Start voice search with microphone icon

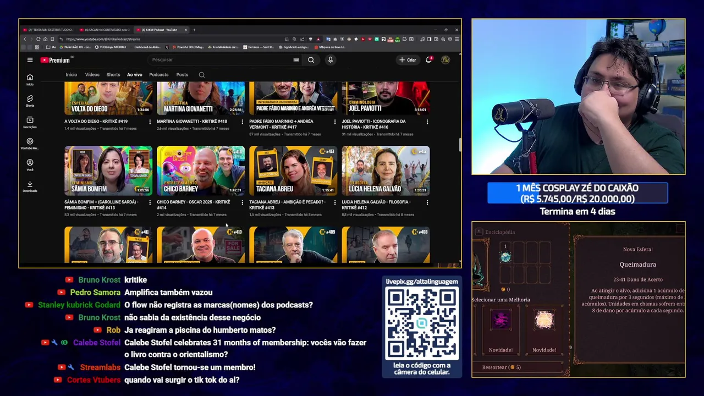pos(331,60)
